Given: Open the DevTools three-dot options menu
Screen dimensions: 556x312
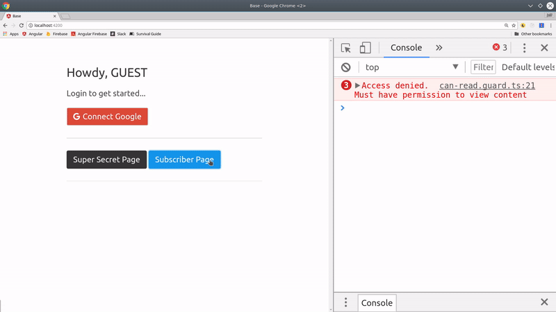Looking at the screenshot, I should (x=524, y=48).
